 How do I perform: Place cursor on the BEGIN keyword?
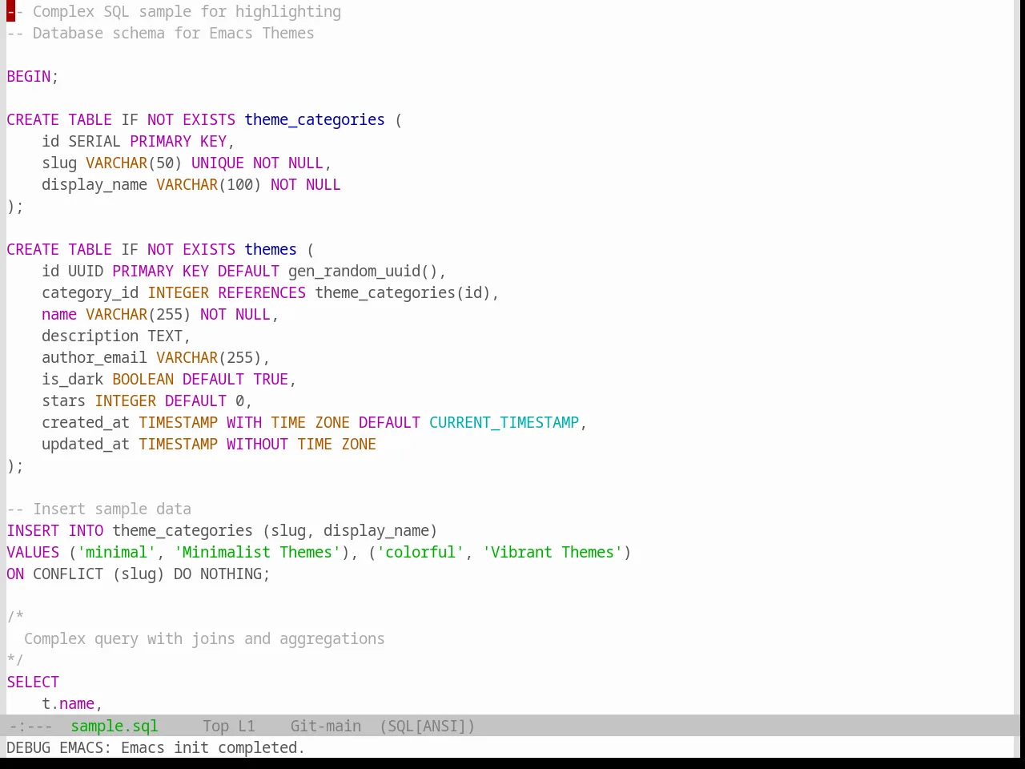[29, 76]
